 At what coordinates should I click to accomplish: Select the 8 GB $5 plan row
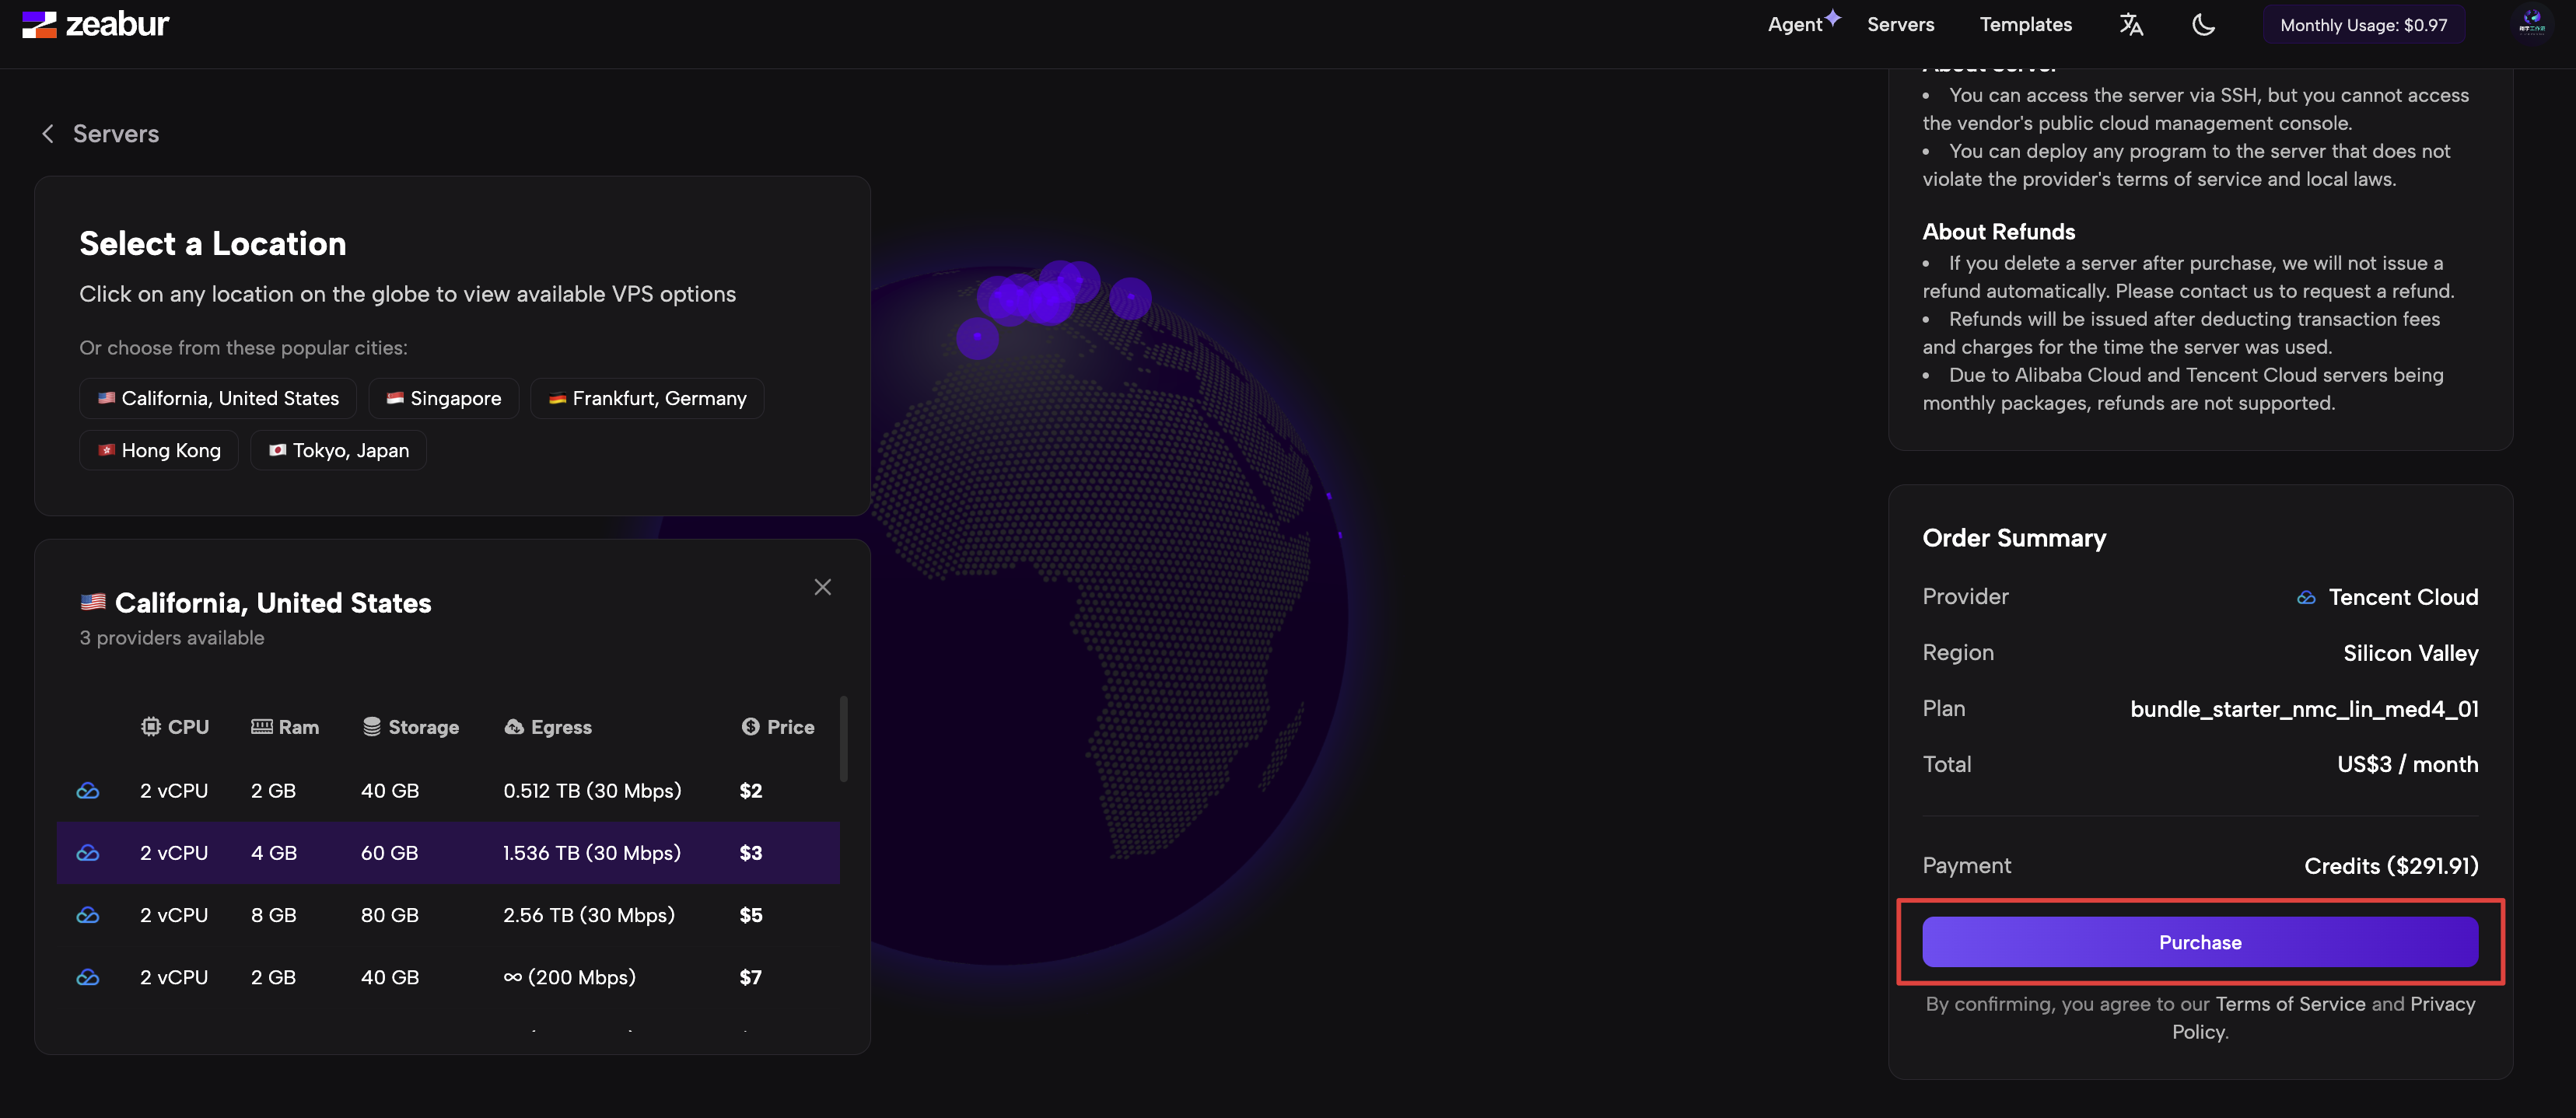(447, 915)
